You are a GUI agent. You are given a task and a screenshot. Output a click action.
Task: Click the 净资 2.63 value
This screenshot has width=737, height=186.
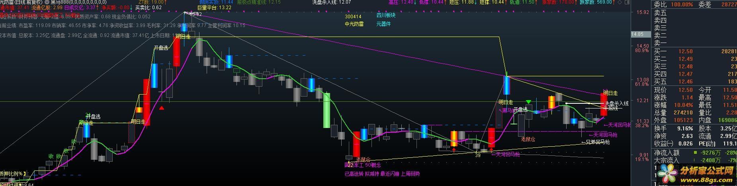[687, 136]
